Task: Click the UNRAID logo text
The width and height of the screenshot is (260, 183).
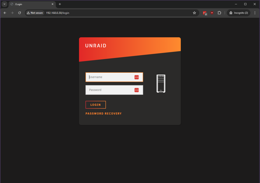Action: [x=96, y=46]
